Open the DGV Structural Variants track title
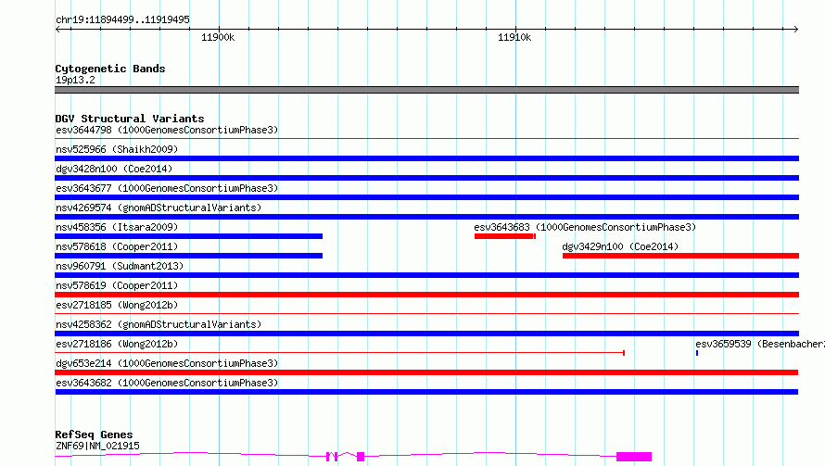825x466 pixels. [130, 119]
